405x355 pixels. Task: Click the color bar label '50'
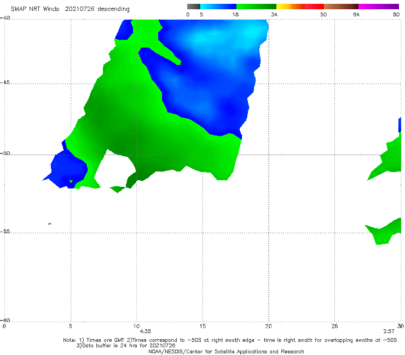click(323, 14)
